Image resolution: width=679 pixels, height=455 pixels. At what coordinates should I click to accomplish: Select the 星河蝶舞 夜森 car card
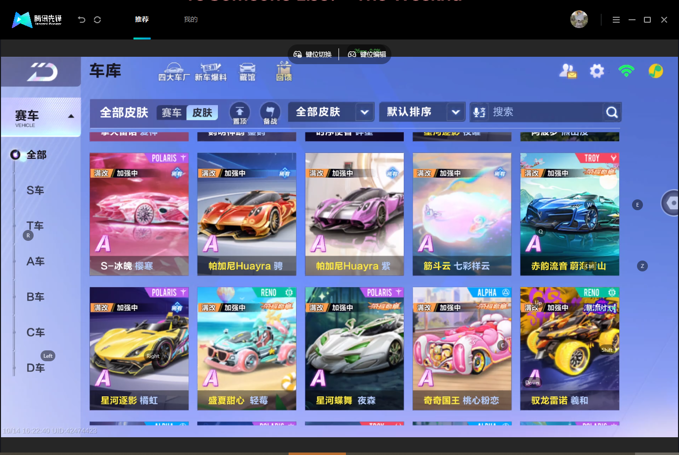354,348
